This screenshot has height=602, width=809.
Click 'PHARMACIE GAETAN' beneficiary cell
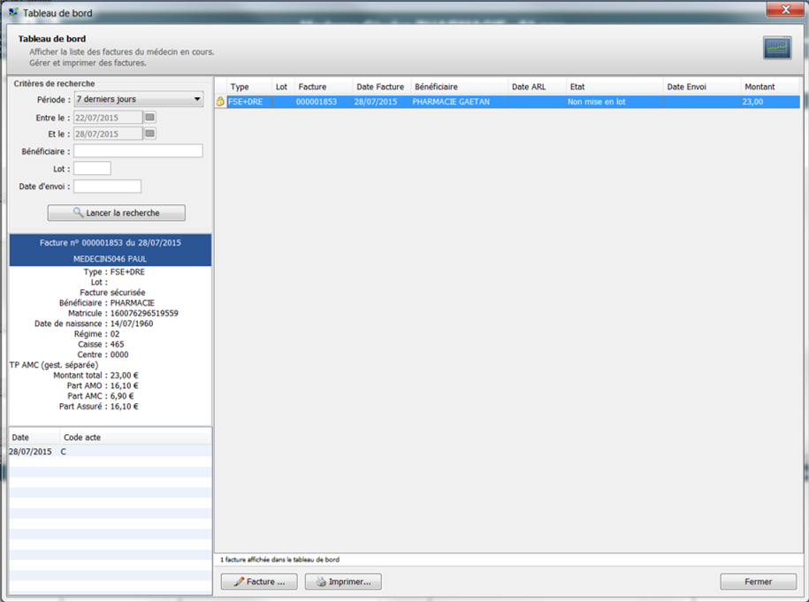pyautogui.click(x=460, y=102)
